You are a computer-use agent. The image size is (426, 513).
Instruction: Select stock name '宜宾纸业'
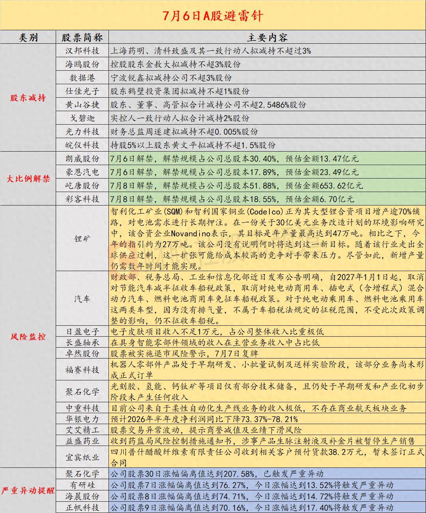(82, 457)
